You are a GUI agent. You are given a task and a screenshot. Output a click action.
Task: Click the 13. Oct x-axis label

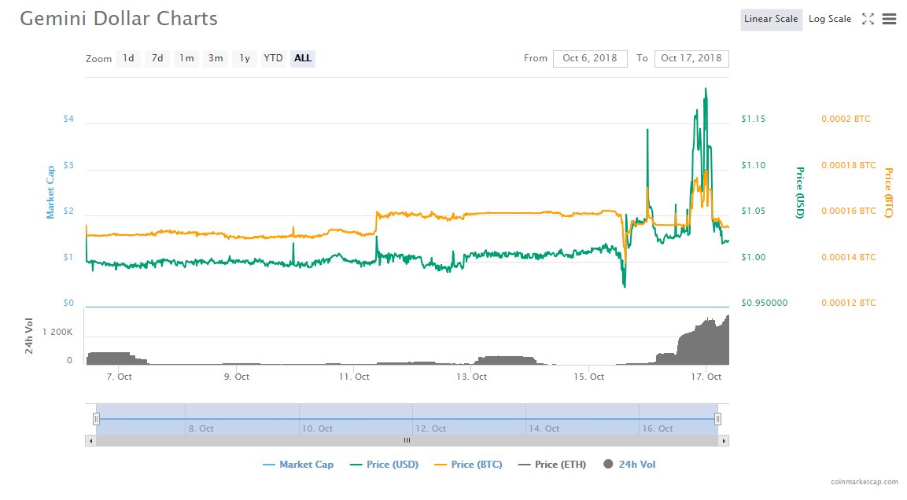[x=471, y=377]
